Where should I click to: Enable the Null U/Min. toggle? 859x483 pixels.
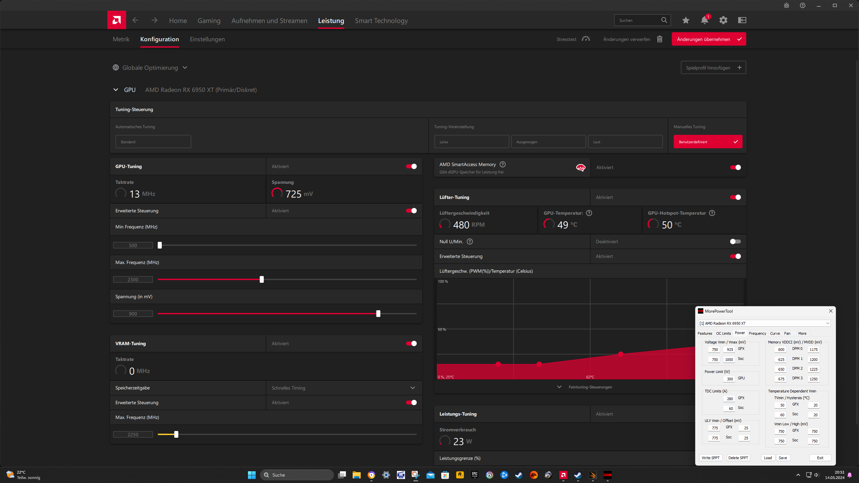pyautogui.click(x=735, y=241)
